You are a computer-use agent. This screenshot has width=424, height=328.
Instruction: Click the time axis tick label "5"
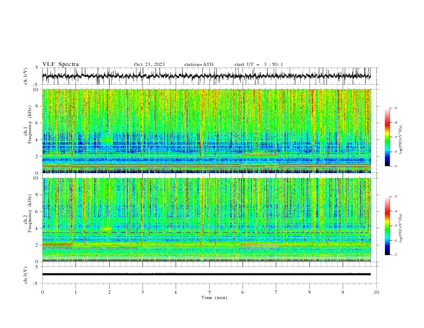click(x=209, y=292)
